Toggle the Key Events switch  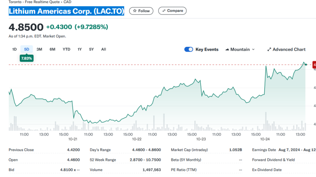tap(188, 50)
